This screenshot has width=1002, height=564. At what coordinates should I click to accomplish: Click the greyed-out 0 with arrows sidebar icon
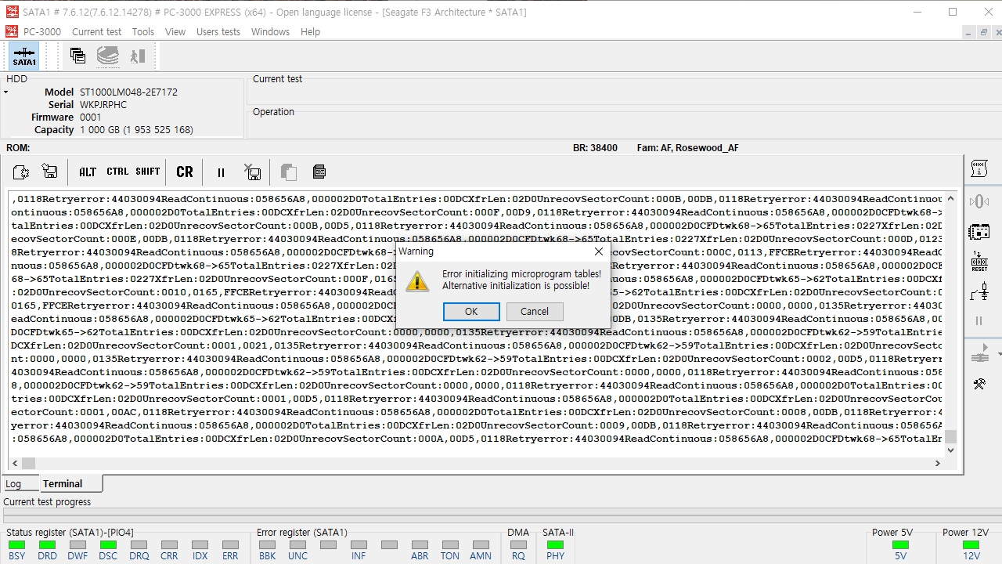(979, 201)
